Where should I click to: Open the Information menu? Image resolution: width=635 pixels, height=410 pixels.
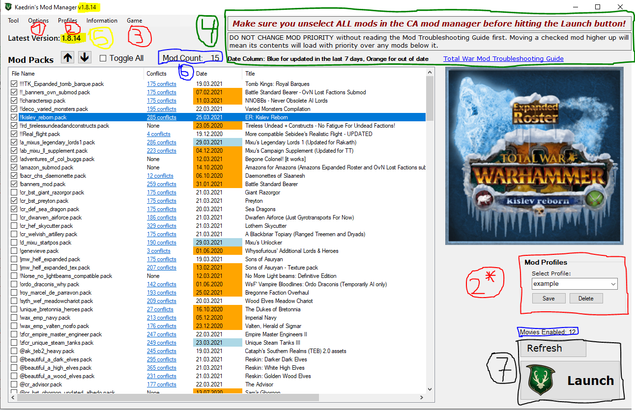click(x=102, y=21)
